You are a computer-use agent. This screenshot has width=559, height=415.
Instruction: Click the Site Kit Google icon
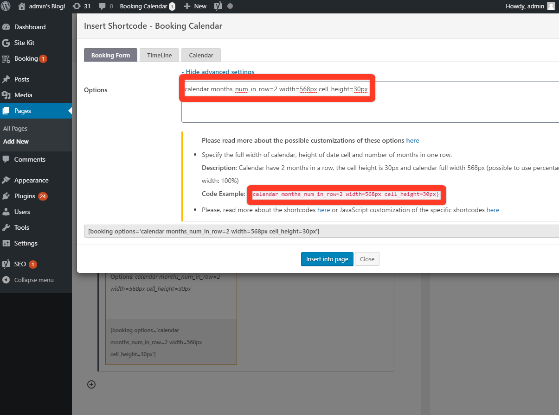[6, 43]
